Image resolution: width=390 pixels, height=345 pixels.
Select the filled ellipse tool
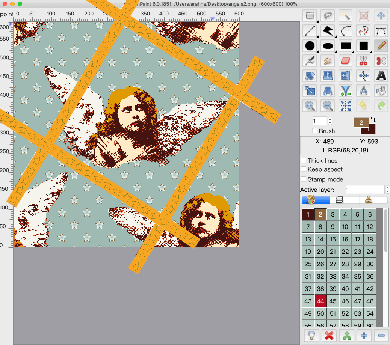pos(328,46)
